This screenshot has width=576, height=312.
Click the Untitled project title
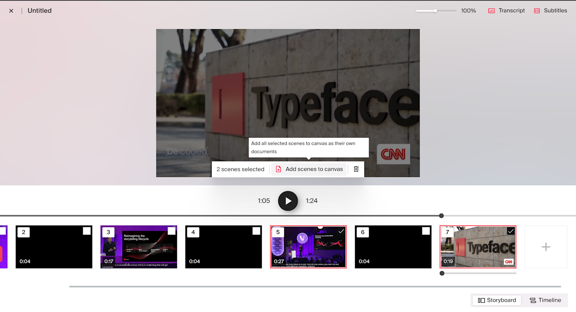pyautogui.click(x=40, y=11)
